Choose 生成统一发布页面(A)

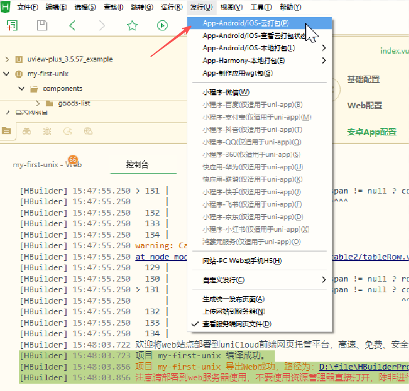pos(260,299)
